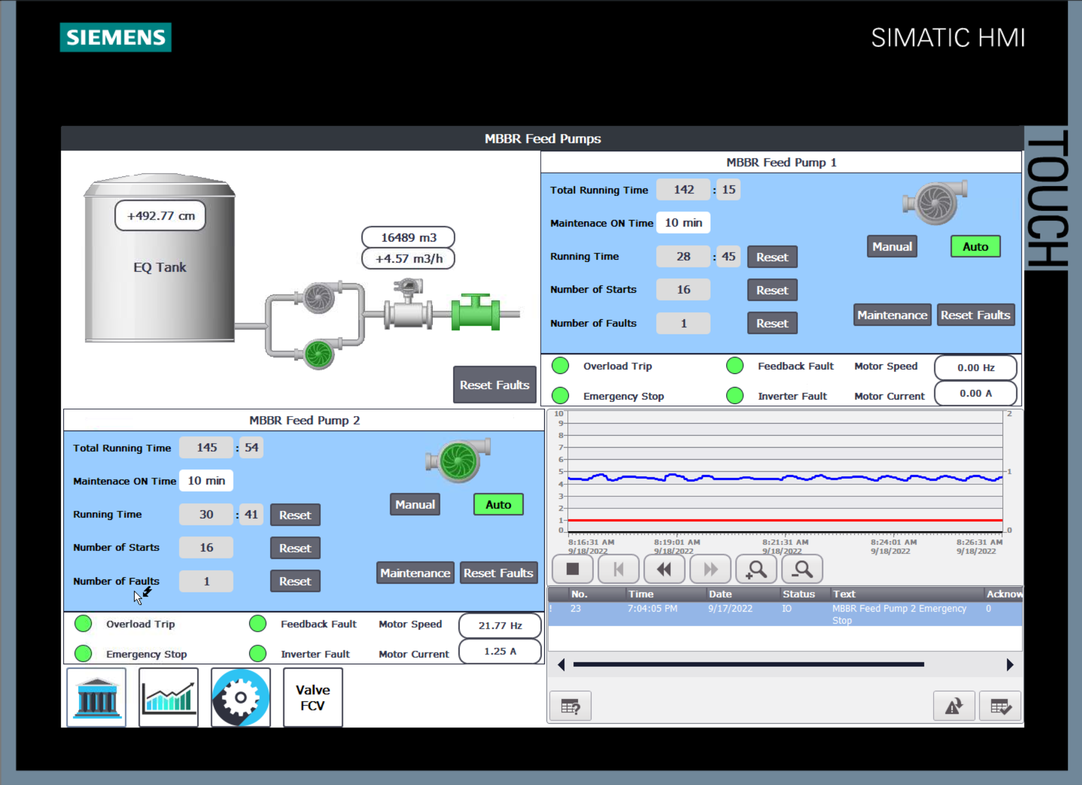The width and height of the screenshot is (1082, 785).
Task: Open the Valve FCV screen
Action: coord(313,697)
